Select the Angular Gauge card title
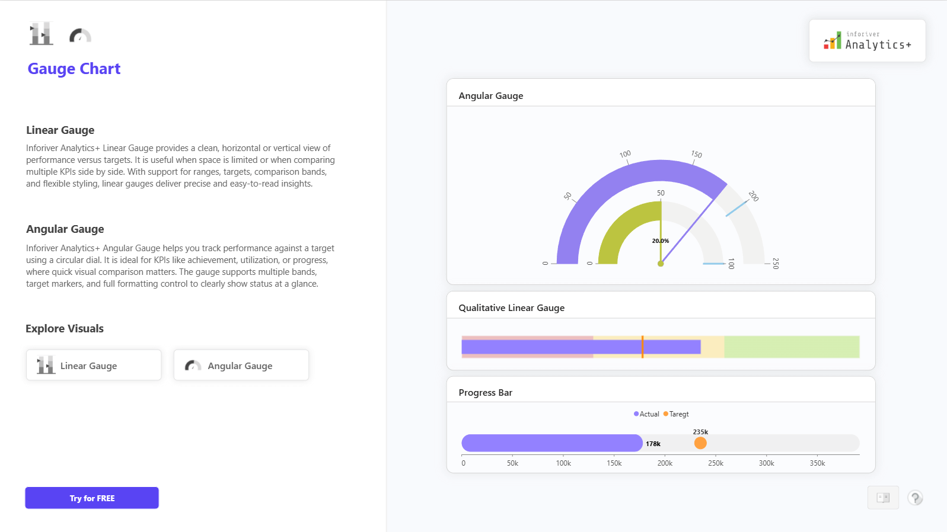 click(x=490, y=96)
